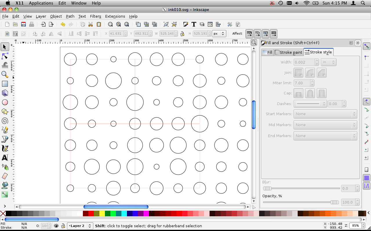Pick the yellow palette swatch
This screenshot has width=371, height=231.
102,214
